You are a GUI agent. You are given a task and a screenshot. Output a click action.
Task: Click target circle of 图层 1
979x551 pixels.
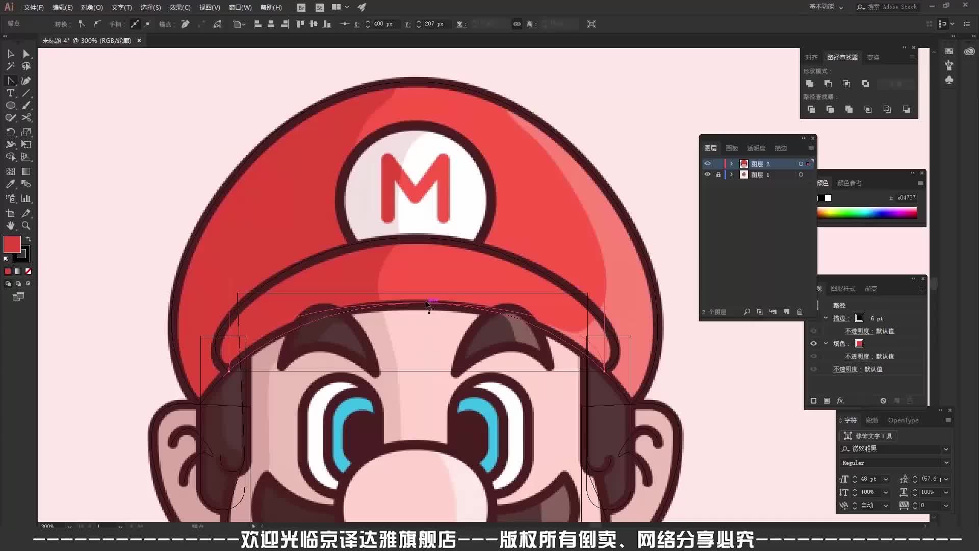click(x=801, y=174)
